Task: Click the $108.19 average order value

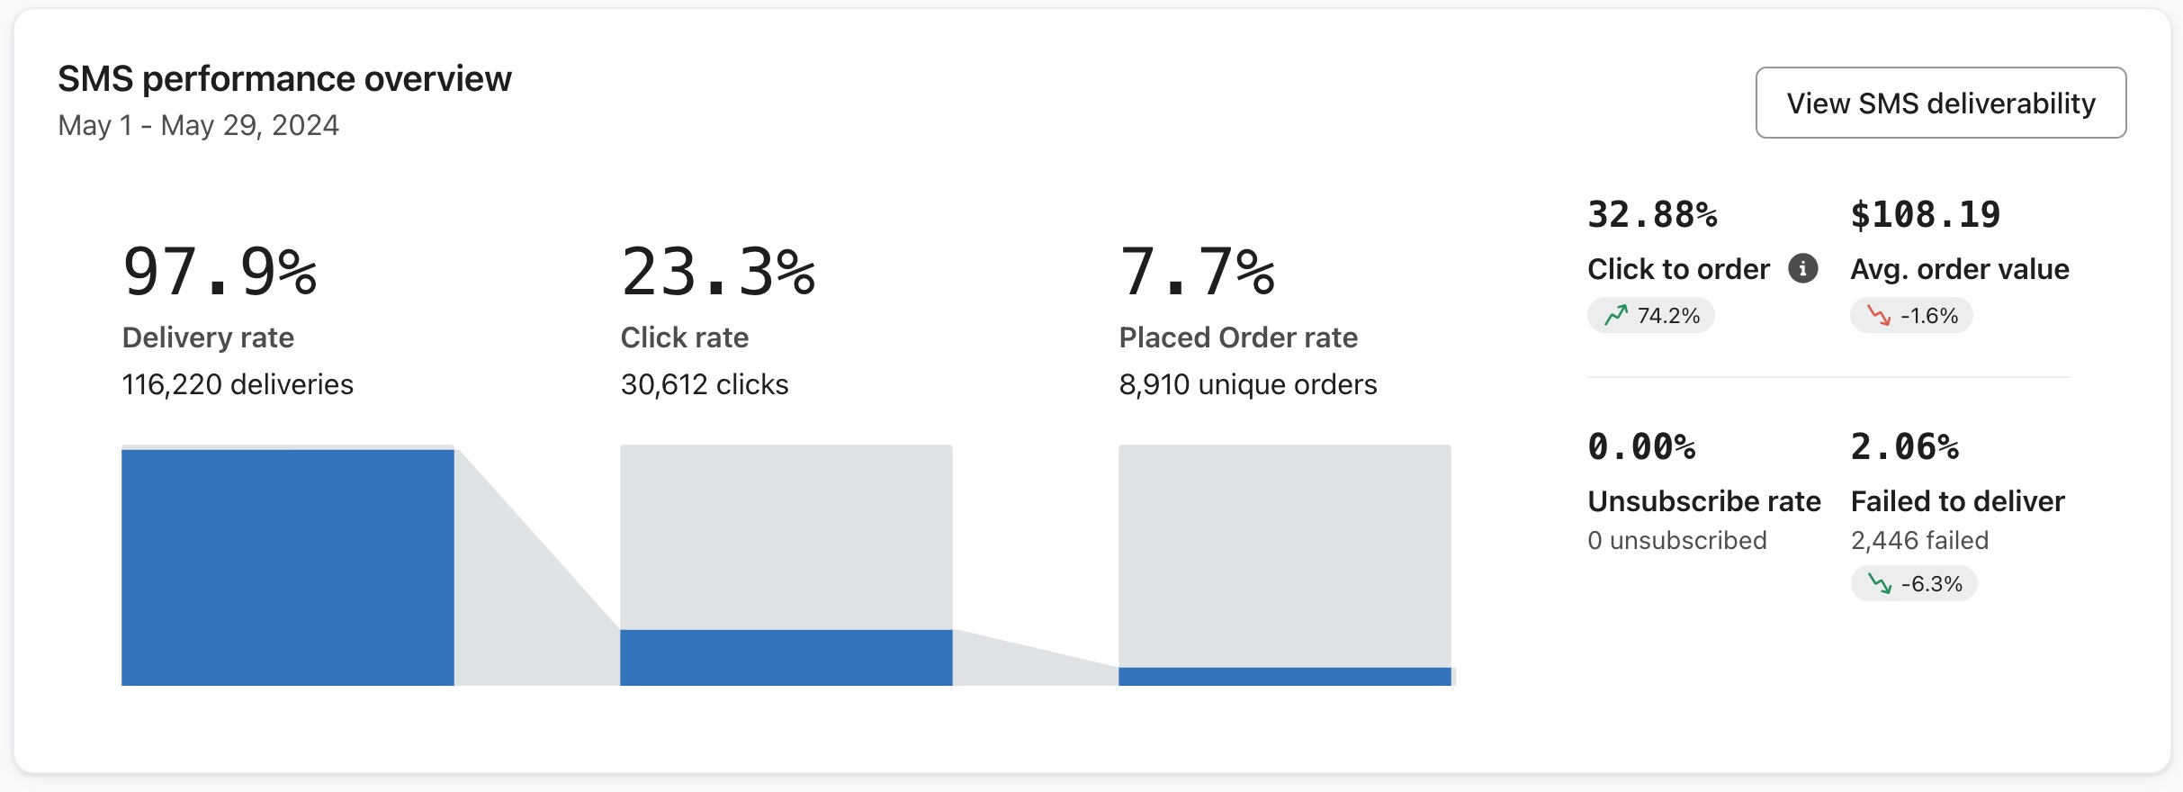Action: tap(1925, 215)
